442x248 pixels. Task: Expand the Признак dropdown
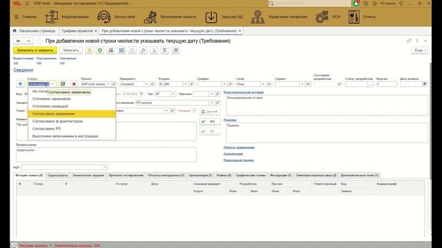coord(212,94)
